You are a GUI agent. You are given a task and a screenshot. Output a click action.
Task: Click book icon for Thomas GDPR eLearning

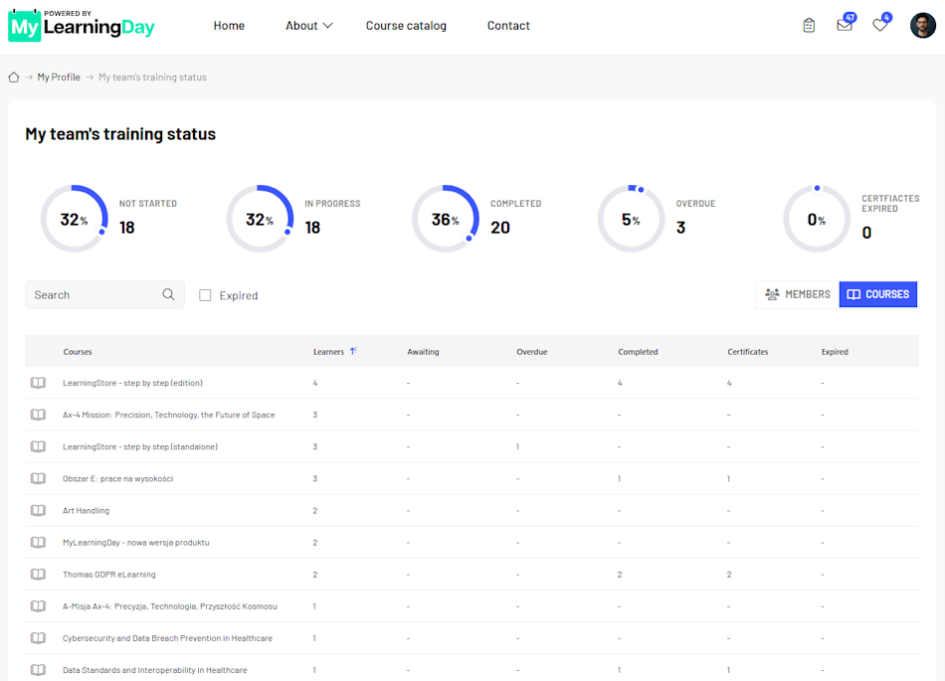38,575
